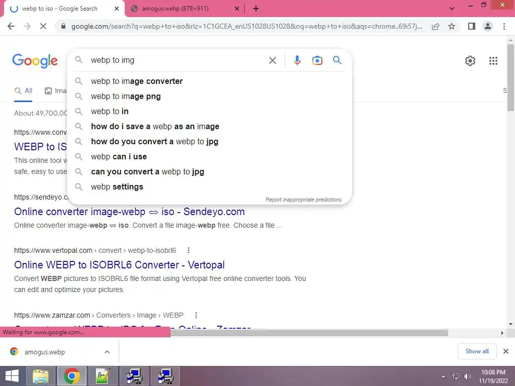The width and height of the screenshot is (515, 386).
Task: Click the blue magnifier search button
Action: point(337,60)
